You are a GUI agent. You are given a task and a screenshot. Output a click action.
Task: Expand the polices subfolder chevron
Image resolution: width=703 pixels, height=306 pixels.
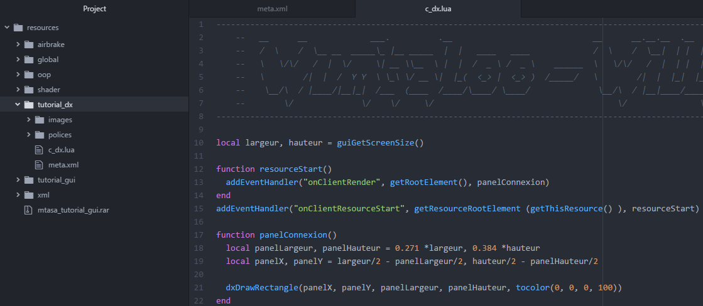point(28,135)
